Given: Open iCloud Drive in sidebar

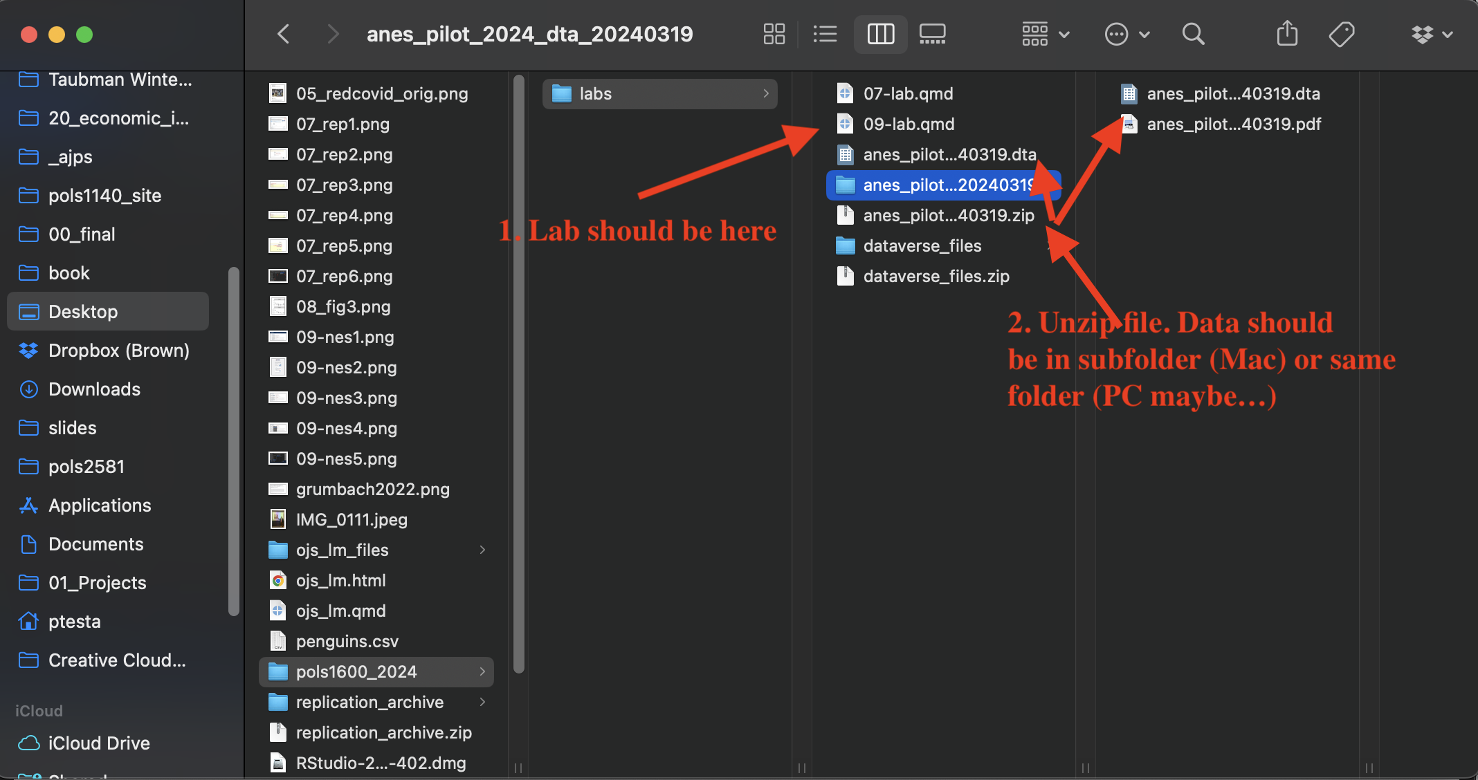Looking at the screenshot, I should [x=98, y=743].
